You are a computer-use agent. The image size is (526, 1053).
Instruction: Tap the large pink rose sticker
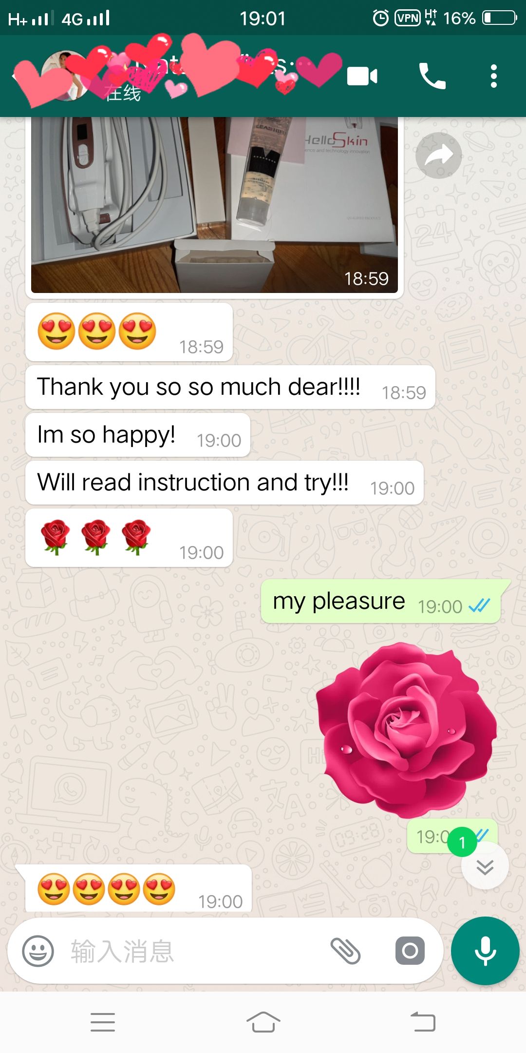406,730
